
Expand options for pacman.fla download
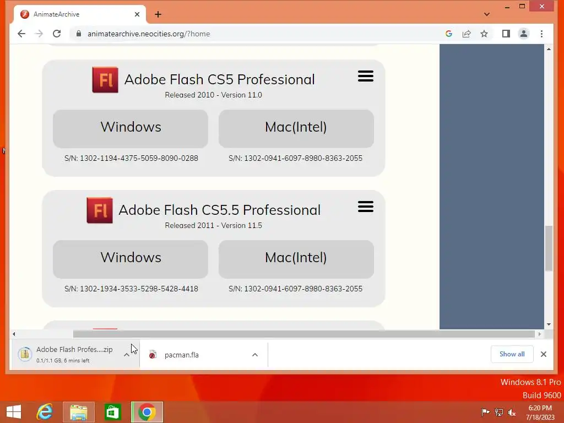pyautogui.click(x=254, y=355)
